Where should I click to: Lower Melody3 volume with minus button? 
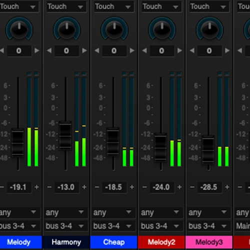[x=192, y=187]
